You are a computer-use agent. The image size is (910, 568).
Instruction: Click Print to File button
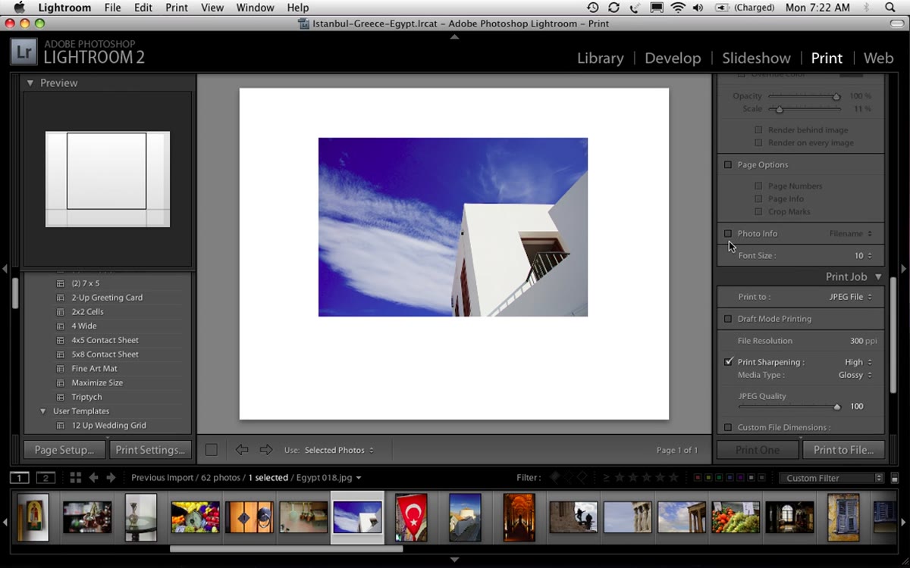coord(843,450)
